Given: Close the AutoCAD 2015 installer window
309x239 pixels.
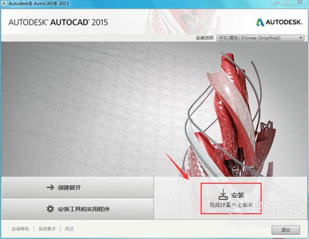Looking at the screenshot, I should click(x=300, y=2).
